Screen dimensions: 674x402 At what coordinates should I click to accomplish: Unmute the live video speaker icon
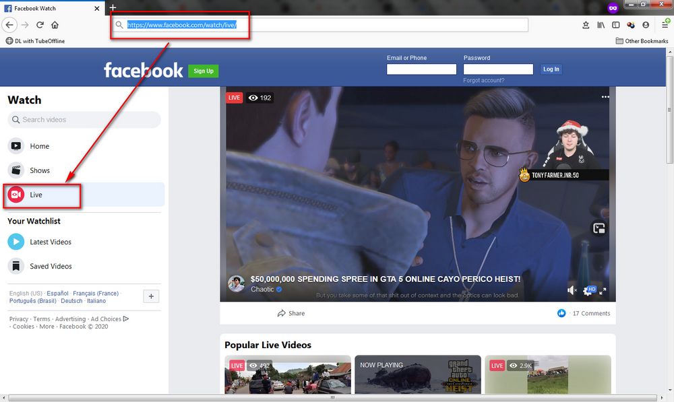click(x=572, y=291)
